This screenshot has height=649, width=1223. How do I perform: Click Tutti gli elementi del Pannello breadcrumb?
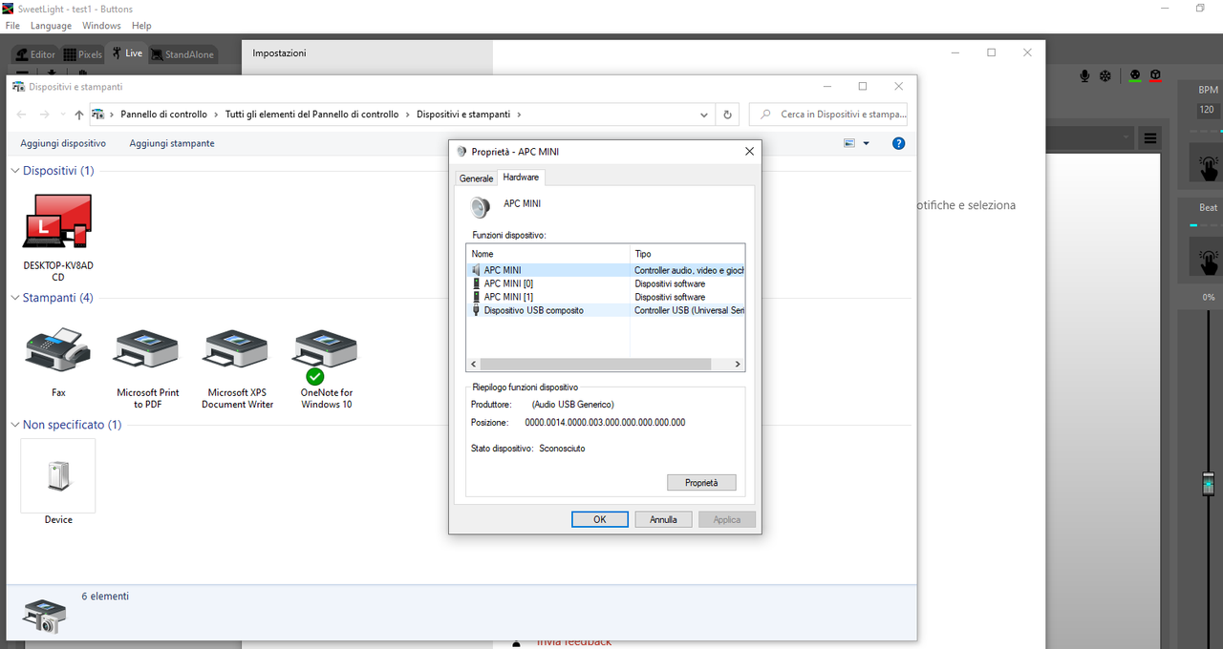point(311,115)
